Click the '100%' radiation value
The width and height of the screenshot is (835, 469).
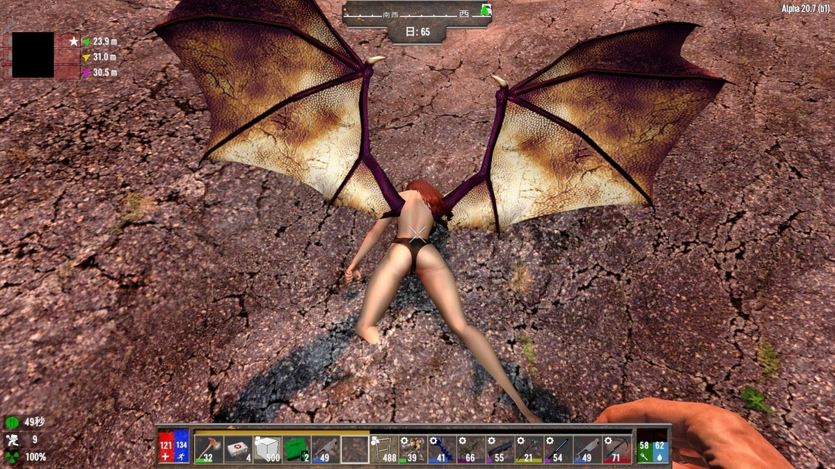pyautogui.click(x=35, y=457)
